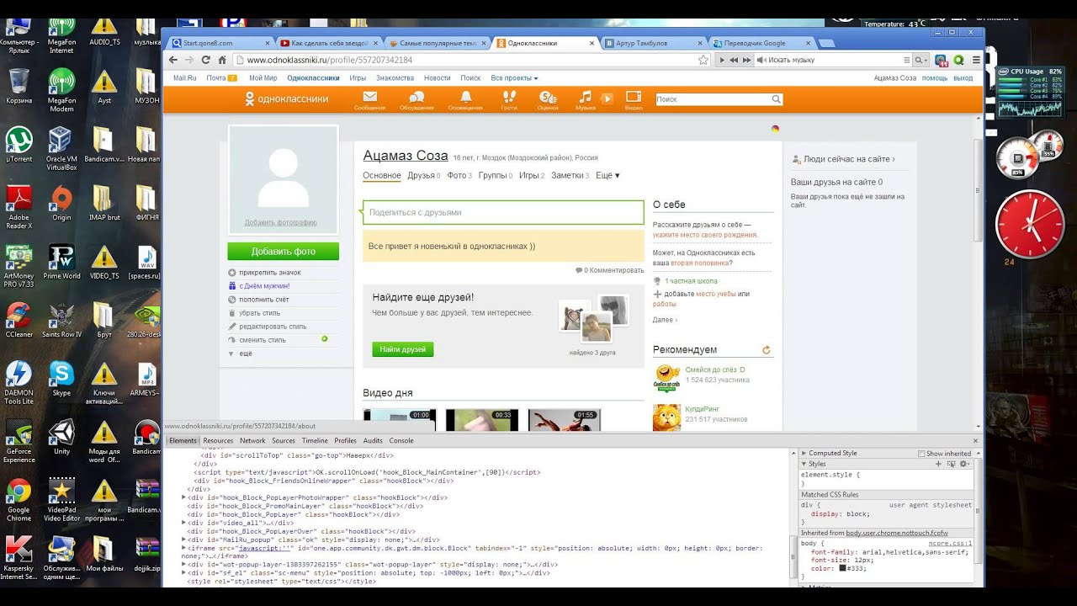Image resolution: width=1077 pixels, height=606 pixels.
Task: Open the Origin desktop icon
Action: [61, 203]
